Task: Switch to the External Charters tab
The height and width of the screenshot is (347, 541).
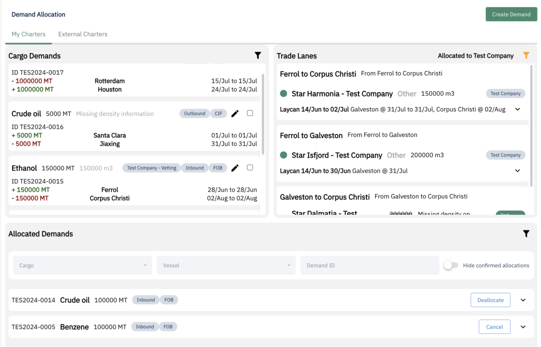Action: click(x=83, y=34)
